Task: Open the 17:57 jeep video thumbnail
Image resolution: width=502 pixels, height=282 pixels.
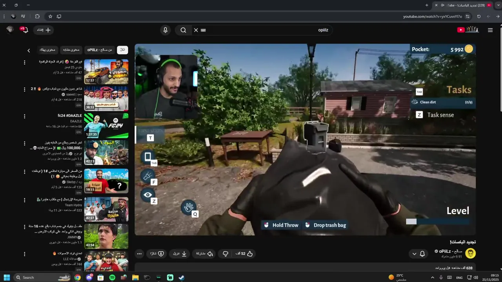Action: point(106,71)
